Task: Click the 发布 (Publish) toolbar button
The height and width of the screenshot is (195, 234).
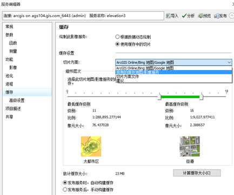Action: click(x=220, y=16)
